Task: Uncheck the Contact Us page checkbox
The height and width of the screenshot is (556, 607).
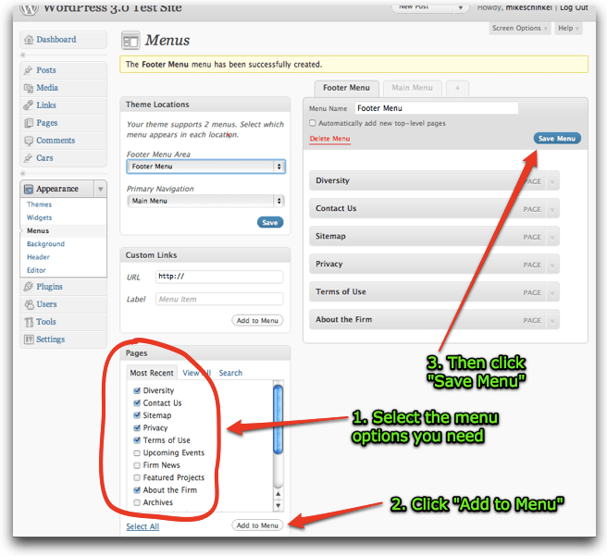Action: point(137,402)
